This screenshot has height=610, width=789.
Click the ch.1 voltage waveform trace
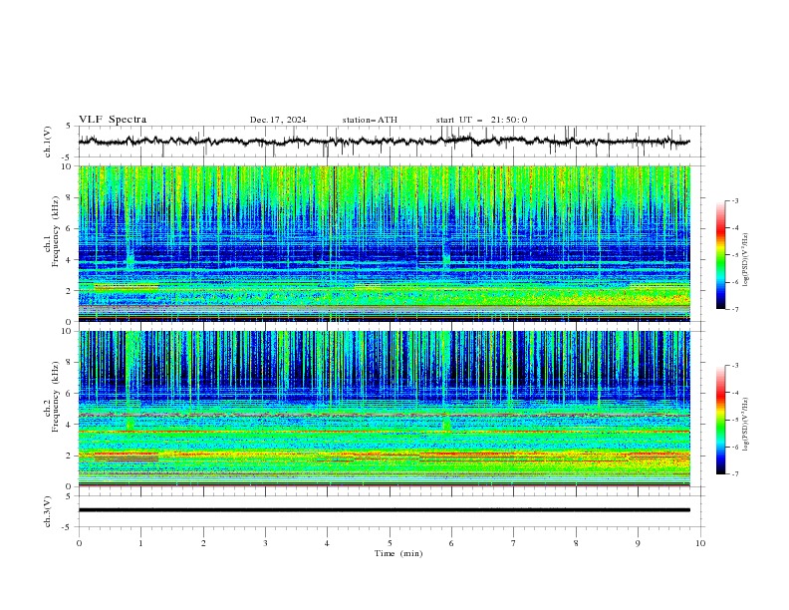(384, 142)
